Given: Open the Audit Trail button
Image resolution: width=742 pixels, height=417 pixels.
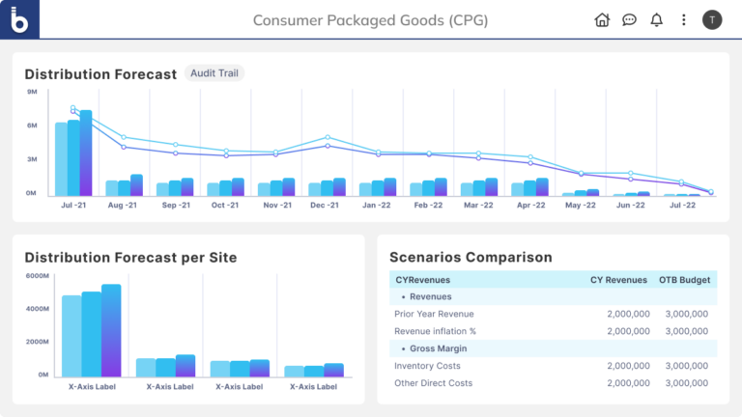Looking at the screenshot, I should pos(214,73).
